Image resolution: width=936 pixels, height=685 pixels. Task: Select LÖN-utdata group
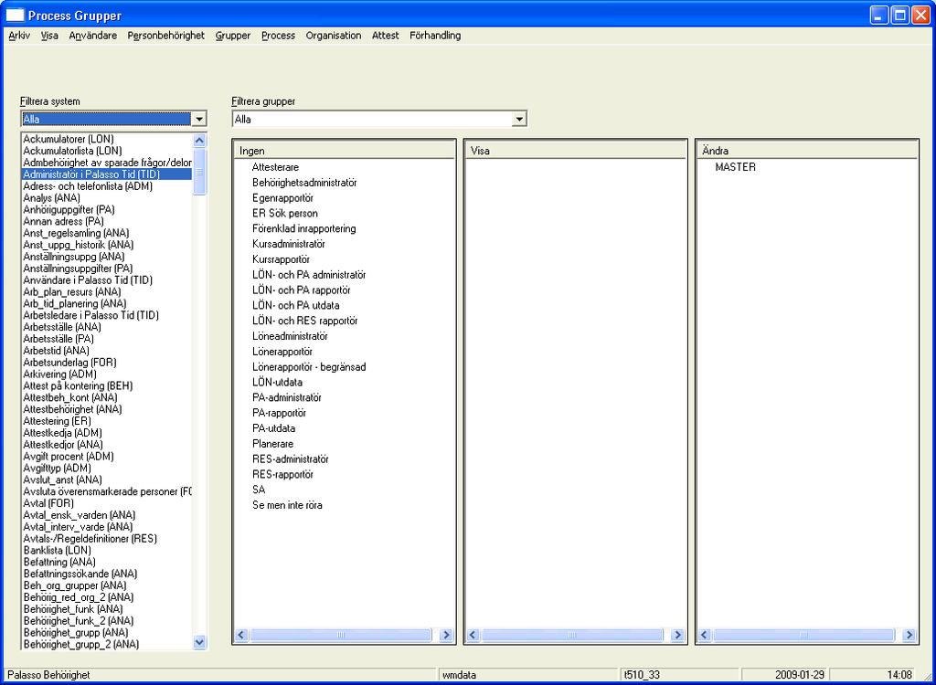[x=278, y=383]
